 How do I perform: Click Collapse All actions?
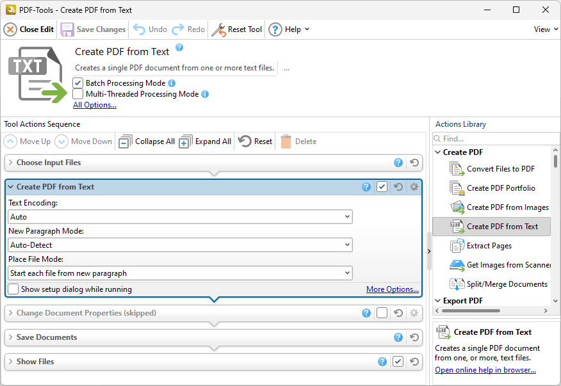[x=147, y=141]
